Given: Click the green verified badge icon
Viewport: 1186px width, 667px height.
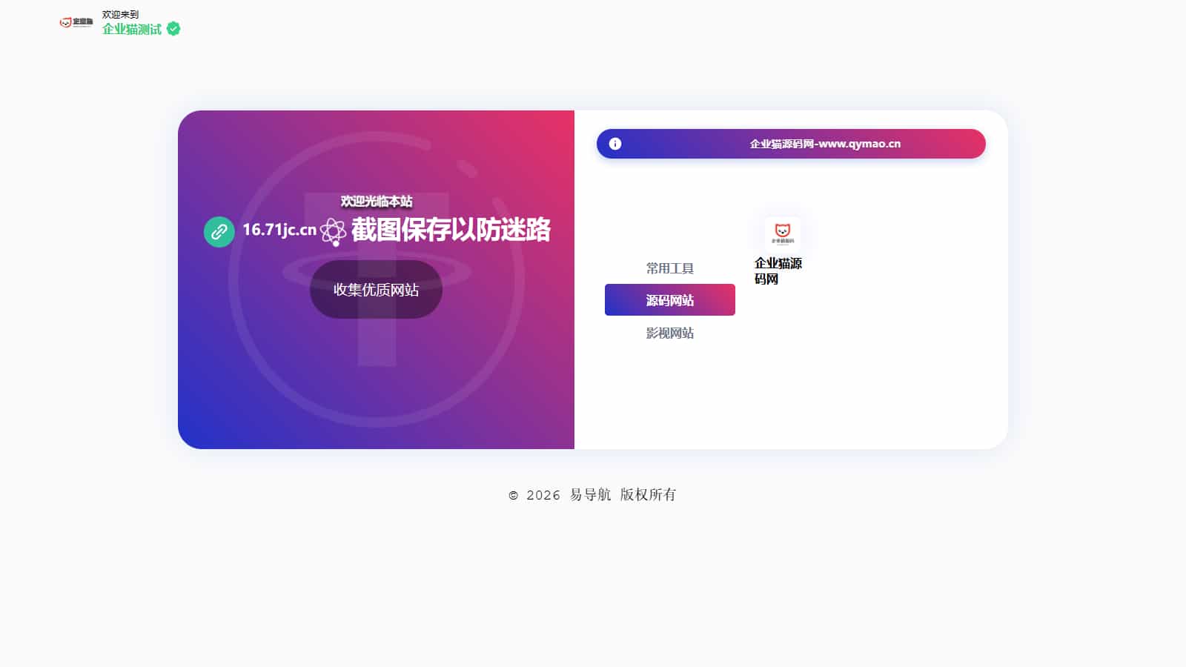Looking at the screenshot, I should 173,29.
